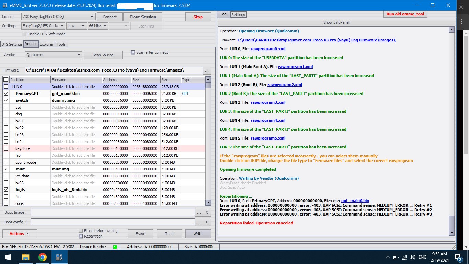The width and height of the screenshot is (469, 264).
Task: Toggle Disable UFS Safe Mode checkbox
Action: (24, 34)
